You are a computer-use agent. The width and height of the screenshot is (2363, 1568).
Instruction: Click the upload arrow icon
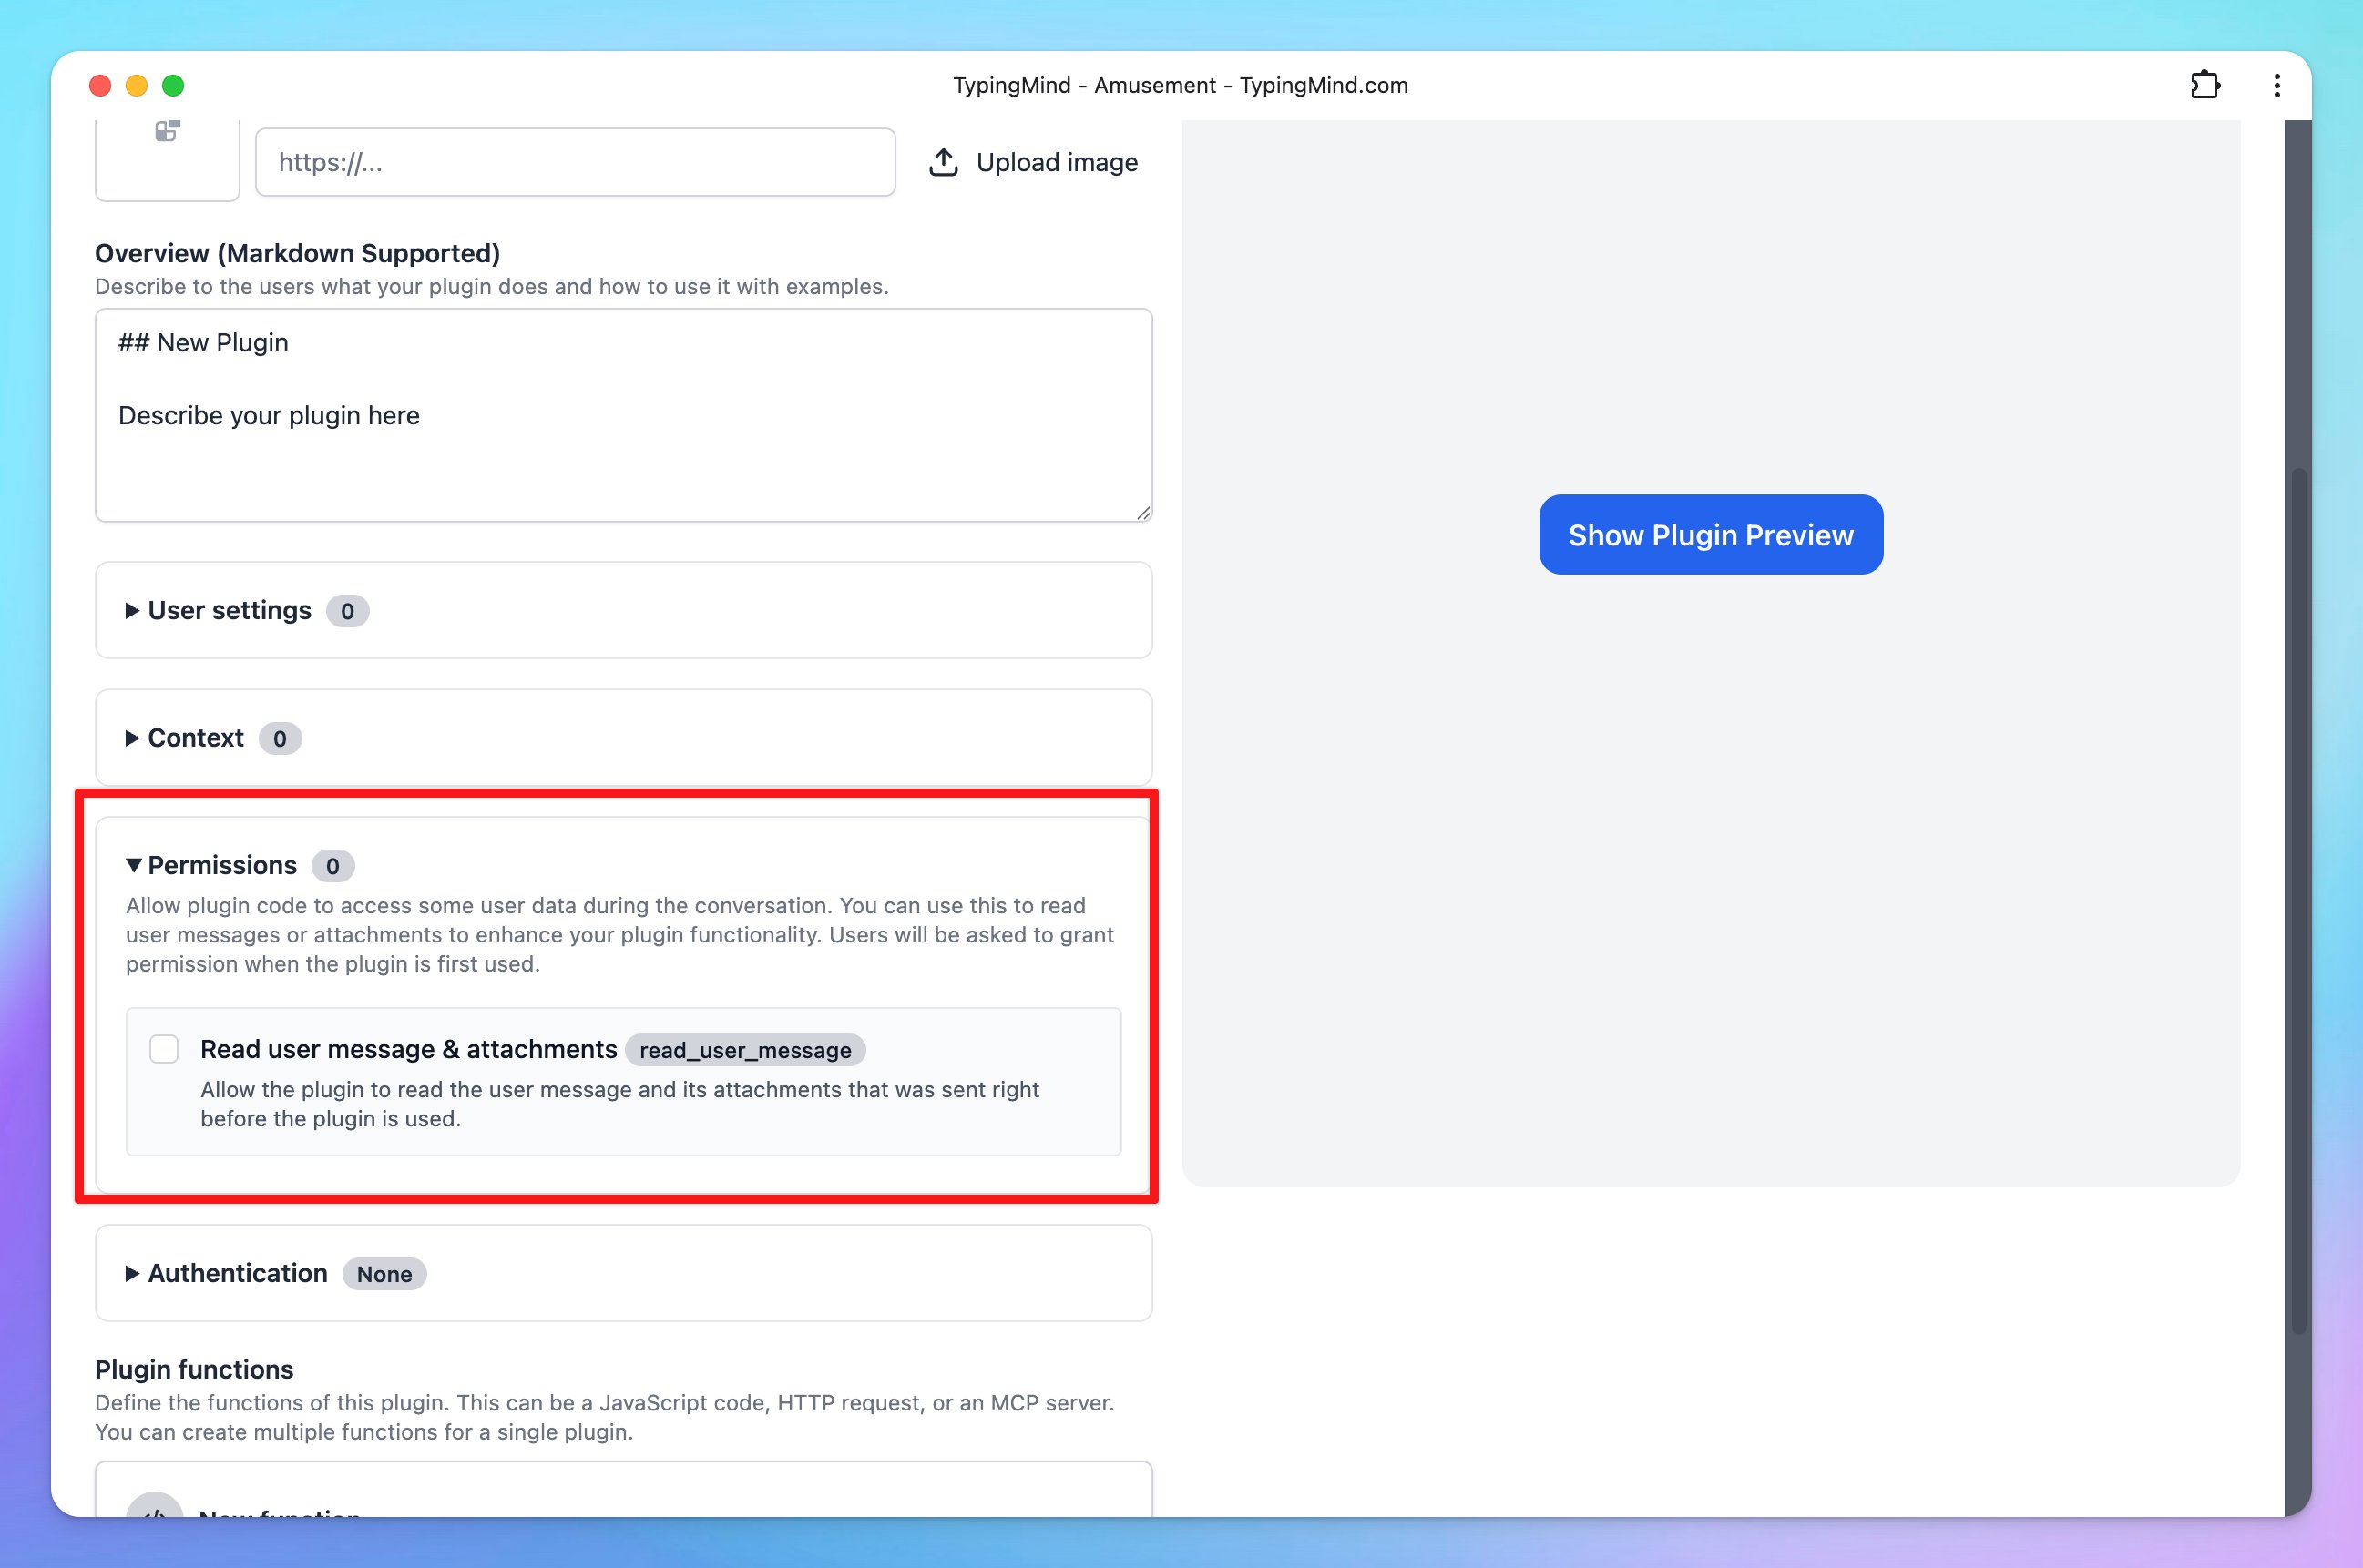(x=944, y=162)
